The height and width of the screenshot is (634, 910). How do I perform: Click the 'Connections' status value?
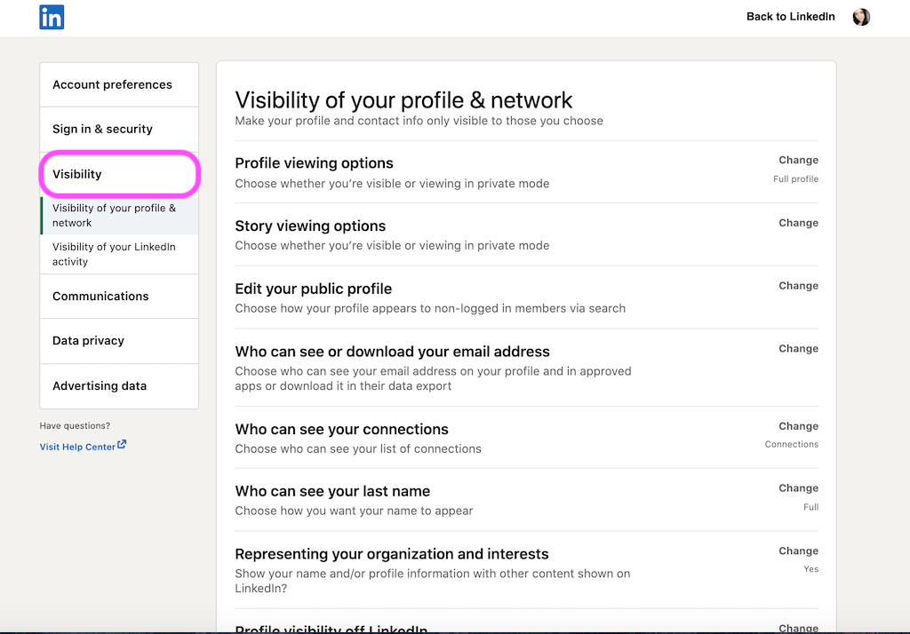(x=792, y=444)
